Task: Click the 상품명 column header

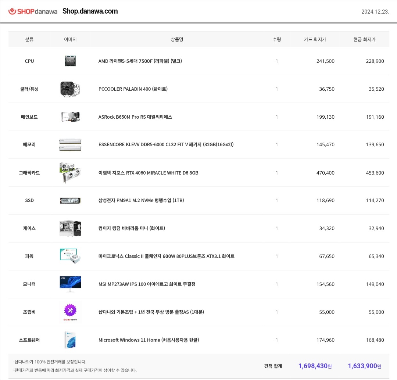Action: [177, 39]
